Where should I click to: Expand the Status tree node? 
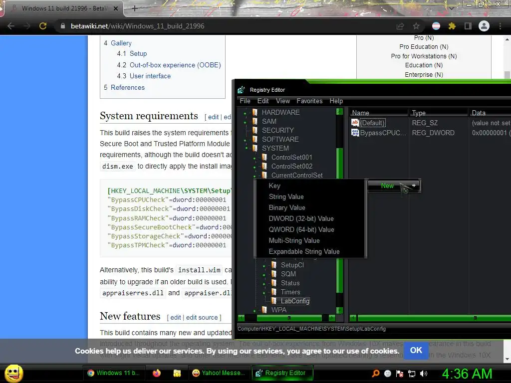click(x=264, y=284)
